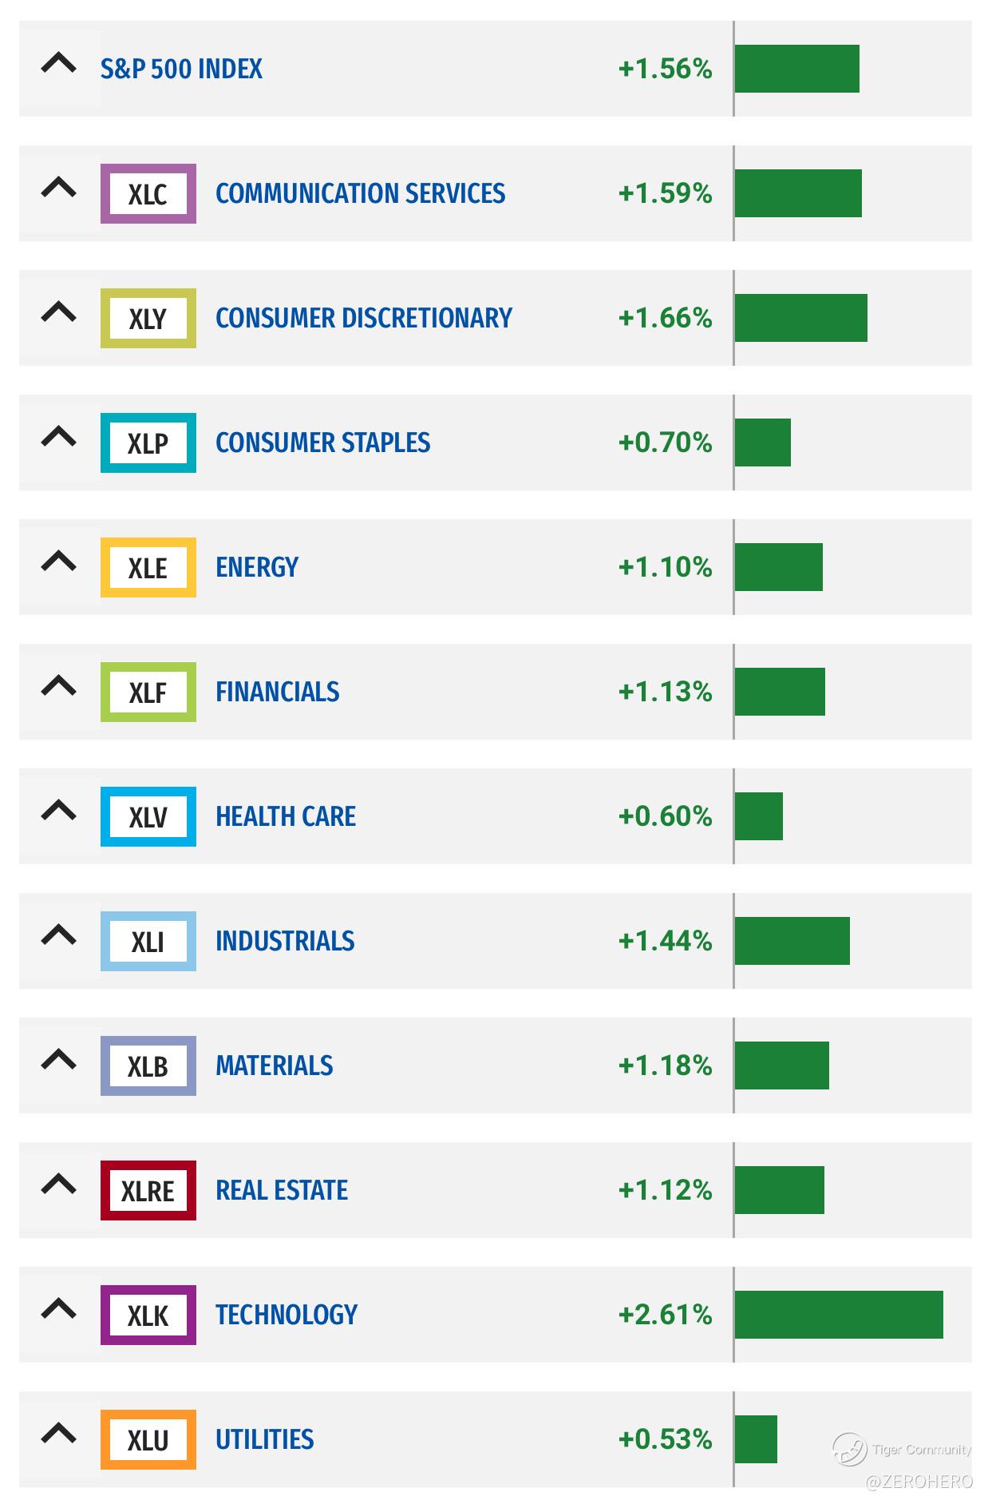
Task: Click the Tiger Community watermark logo
Action: [849, 1448]
